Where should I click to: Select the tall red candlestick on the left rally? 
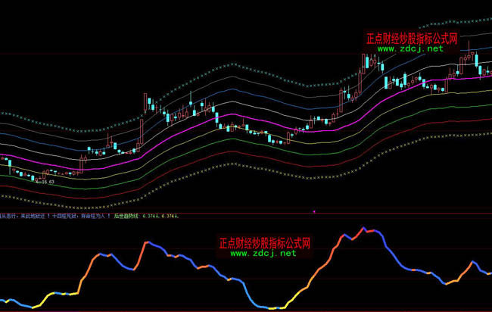142,130
